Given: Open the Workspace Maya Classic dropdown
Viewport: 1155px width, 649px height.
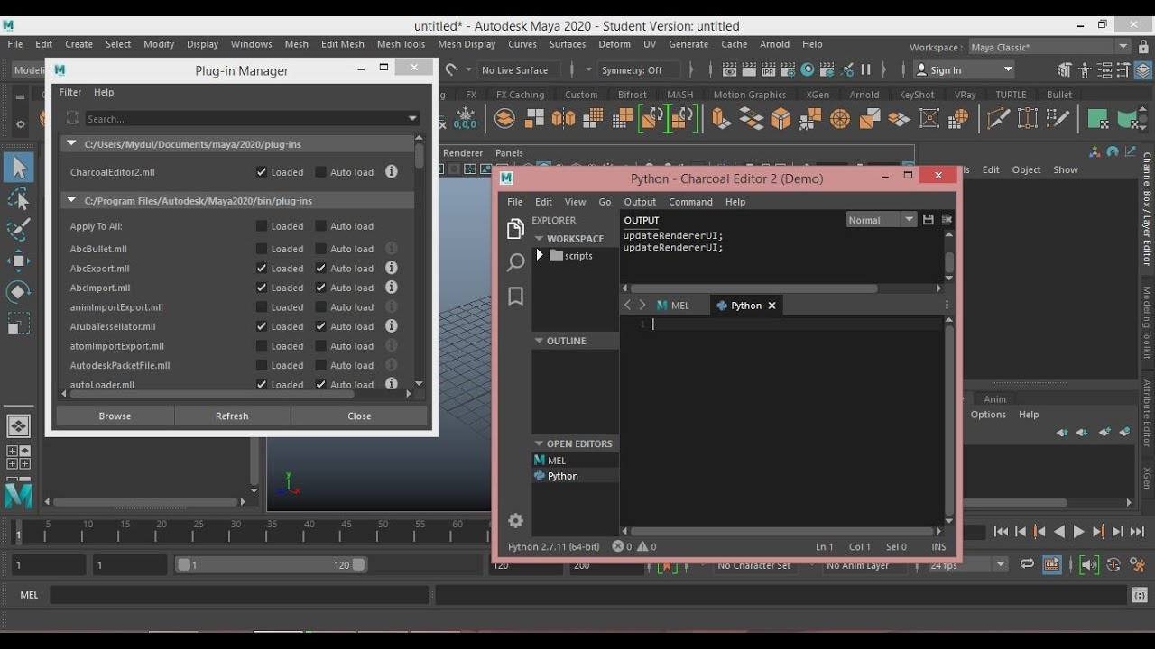Looking at the screenshot, I should (x=1050, y=47).
